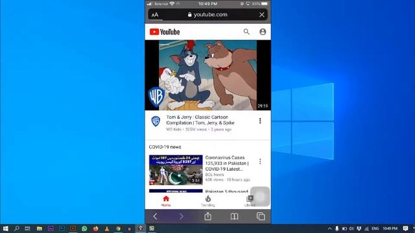This screenshot has width=415, height=233.
Task: Open Coronavirus Cases 125,933 in Pakistan title
Action: tap(227, 163)
